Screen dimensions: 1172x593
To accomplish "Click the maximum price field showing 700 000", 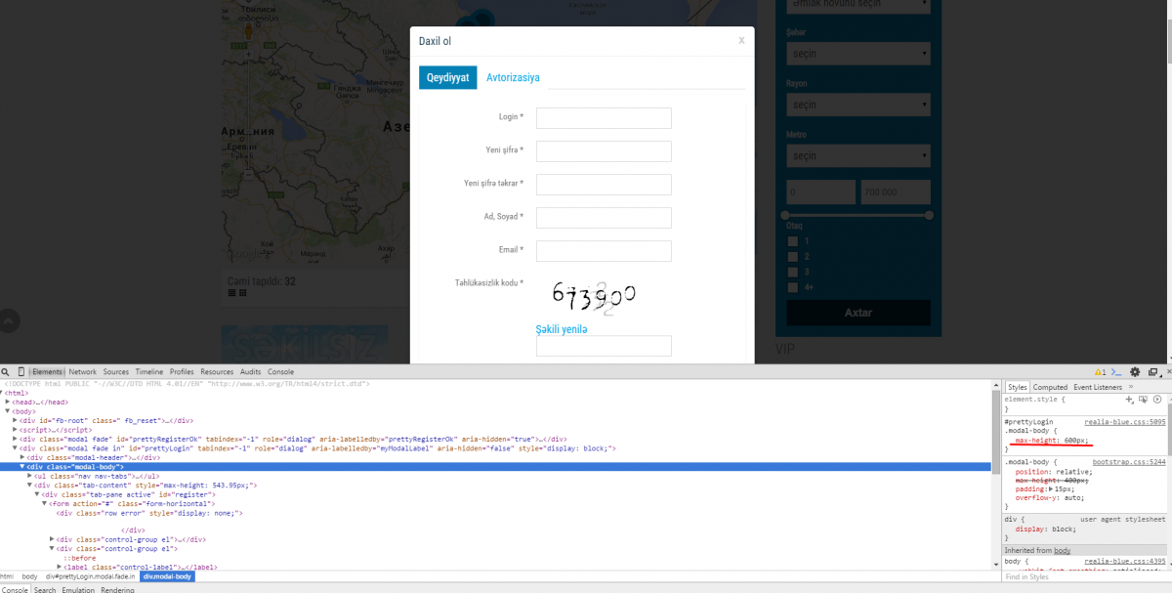I will pos(896,193).
